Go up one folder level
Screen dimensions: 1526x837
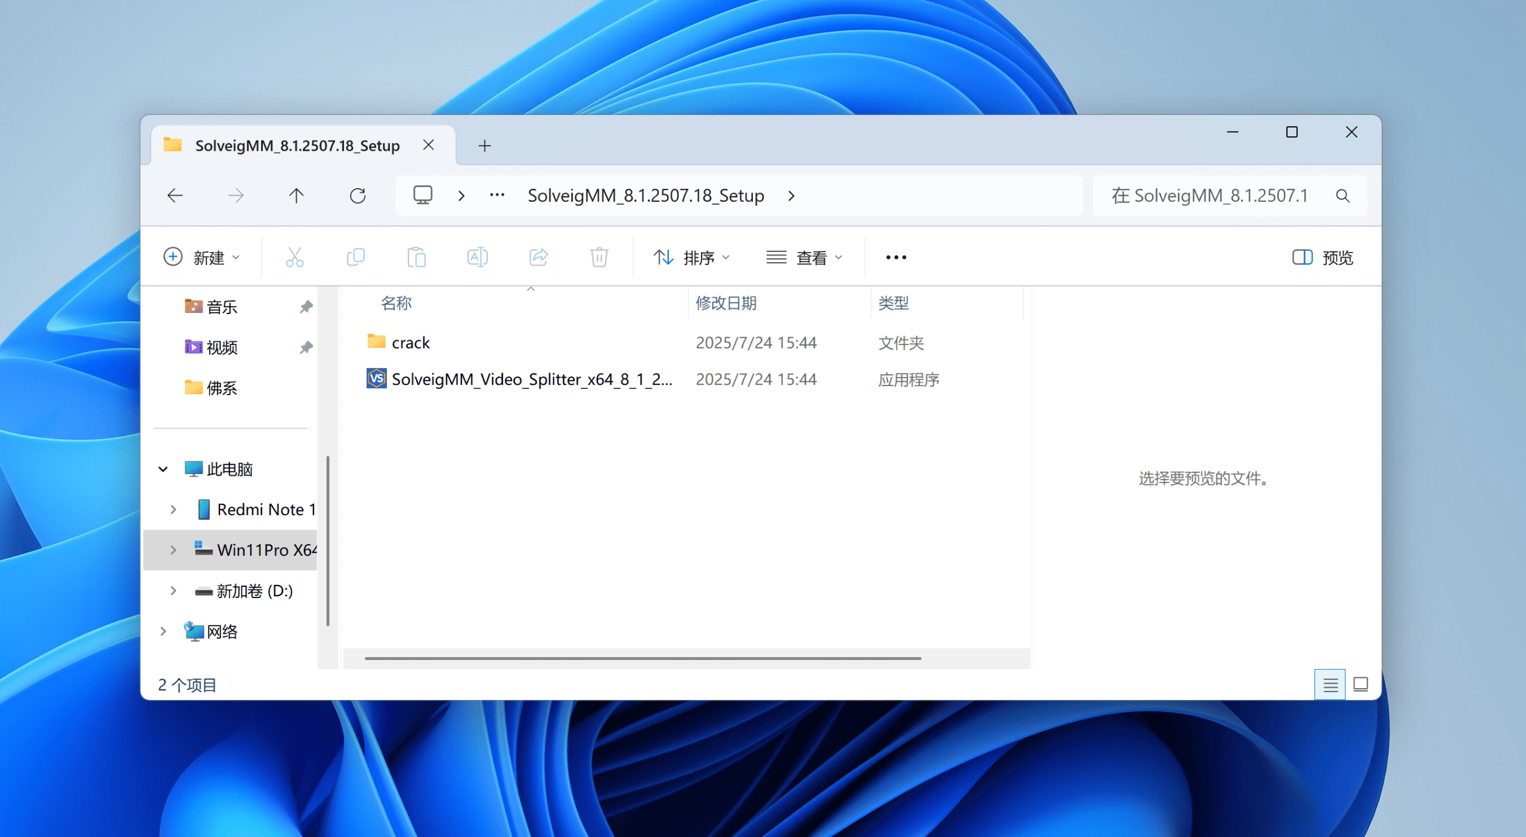click(296, 195)
